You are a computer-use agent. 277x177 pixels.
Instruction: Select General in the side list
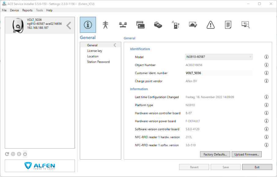tap(101, 45)
